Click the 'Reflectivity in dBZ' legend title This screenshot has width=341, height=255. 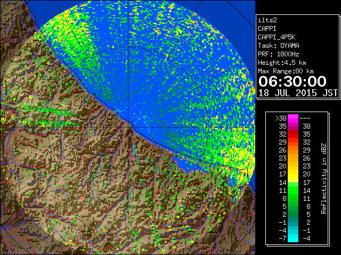[x=324, y=178]
